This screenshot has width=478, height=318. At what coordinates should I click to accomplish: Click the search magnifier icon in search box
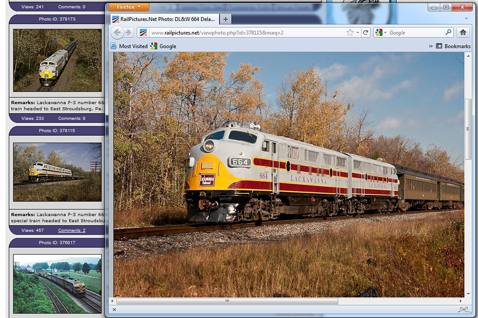(449, 33)
